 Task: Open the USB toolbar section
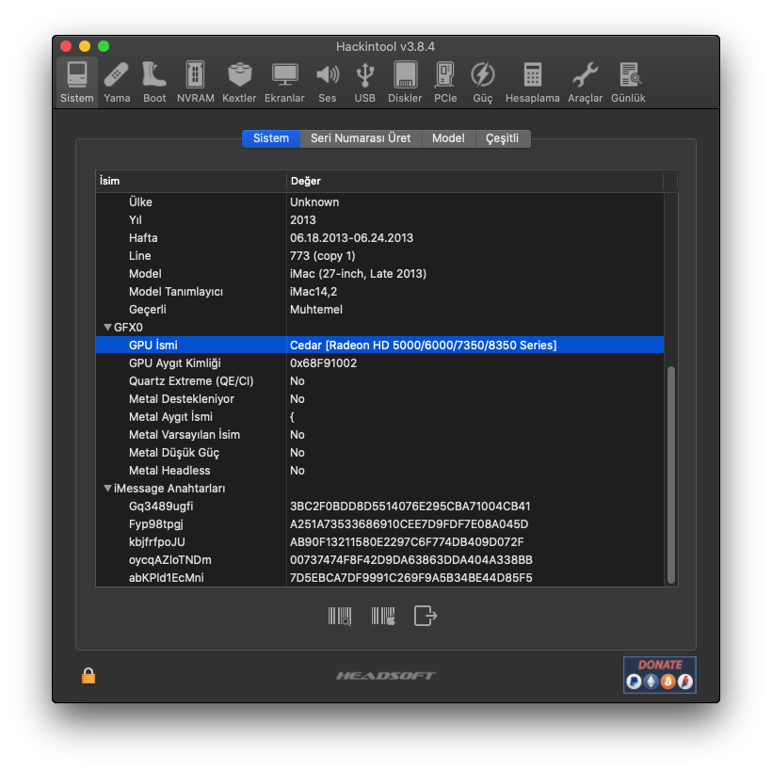coord(365,81)
